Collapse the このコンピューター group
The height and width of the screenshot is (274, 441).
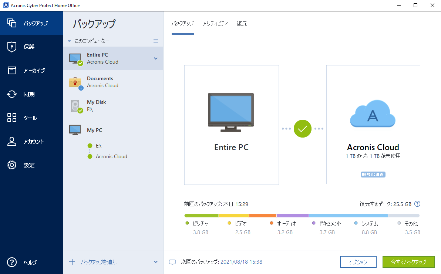(70, 41)
